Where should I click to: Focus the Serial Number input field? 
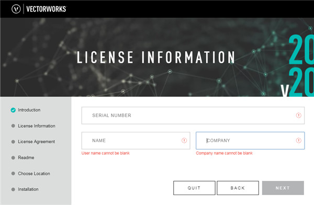click(193, 116)
